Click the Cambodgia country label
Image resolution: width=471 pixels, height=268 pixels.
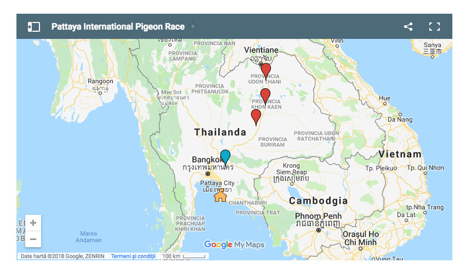[318, 201]
